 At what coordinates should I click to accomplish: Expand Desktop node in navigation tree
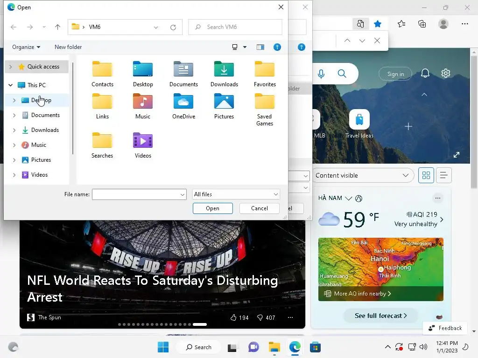tap(14, 100)
